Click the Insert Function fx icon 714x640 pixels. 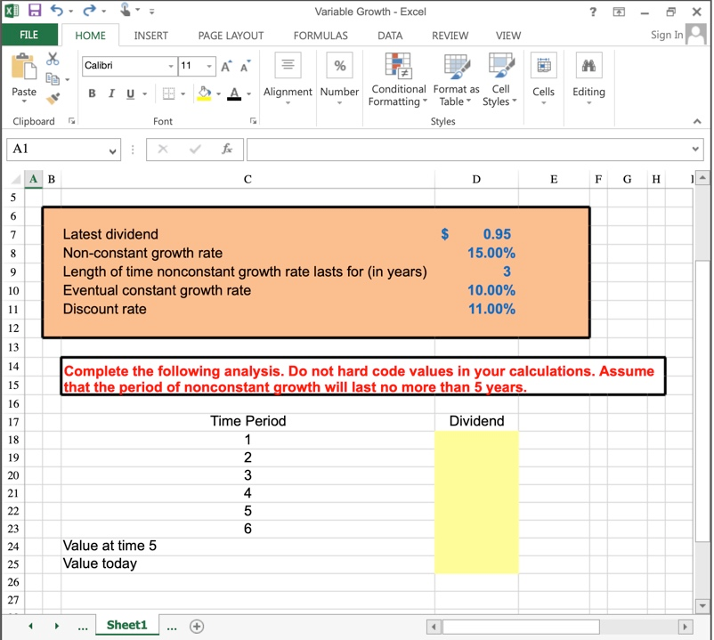point(227,150)
